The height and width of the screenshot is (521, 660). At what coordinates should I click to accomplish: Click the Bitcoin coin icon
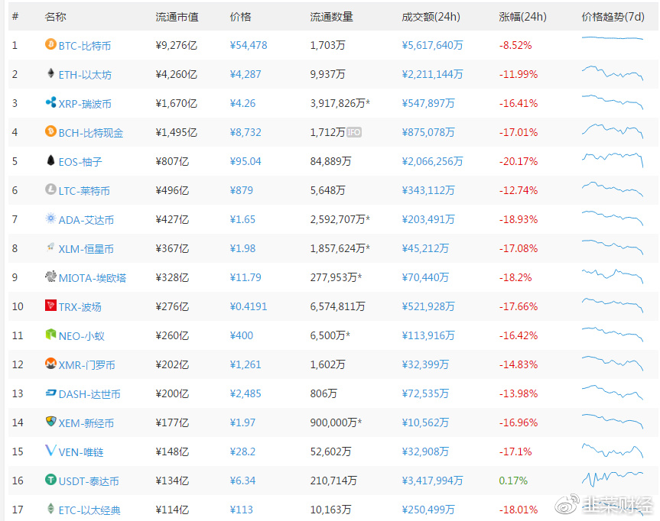click(50, 44)
